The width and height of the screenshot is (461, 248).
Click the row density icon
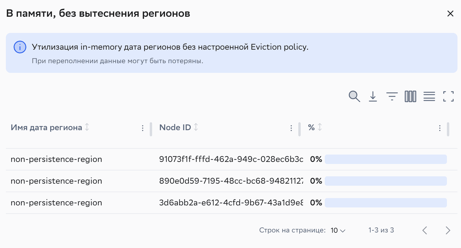[429, 96]
